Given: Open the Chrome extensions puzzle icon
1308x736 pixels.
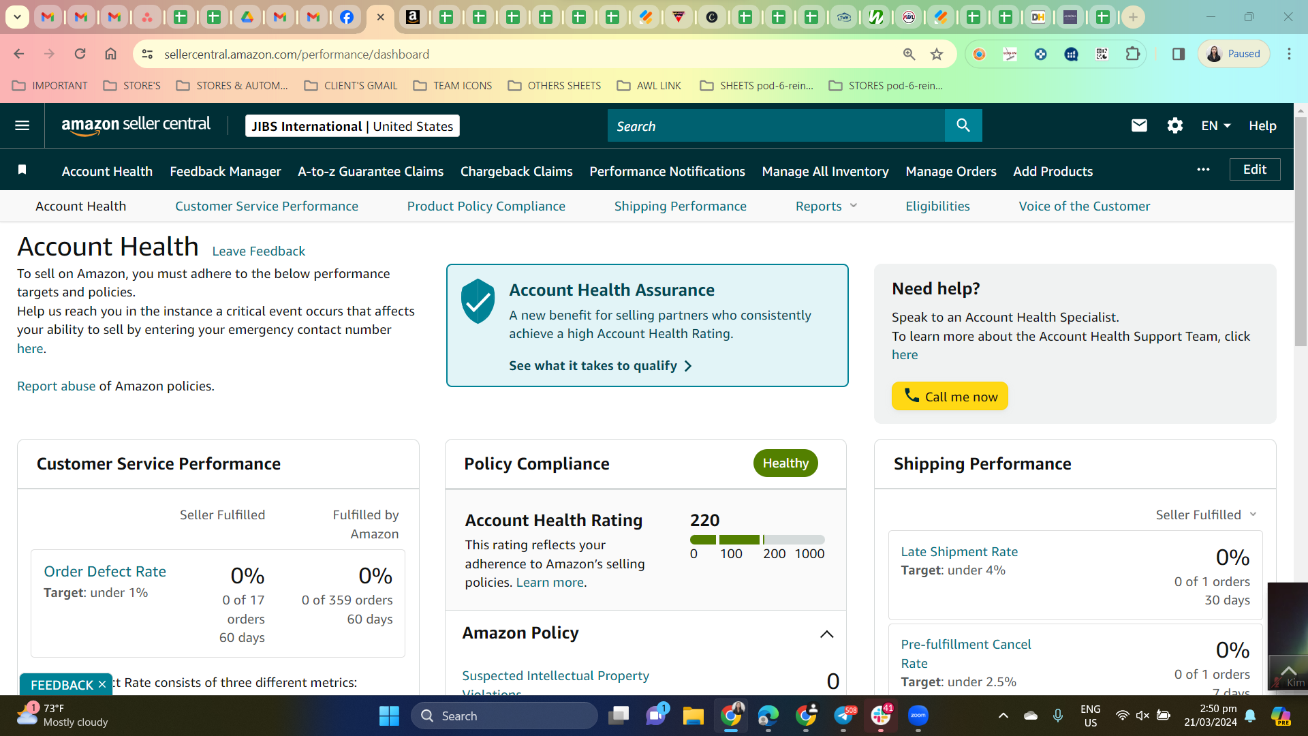Looking at the screenshot, I should 1132,54.
